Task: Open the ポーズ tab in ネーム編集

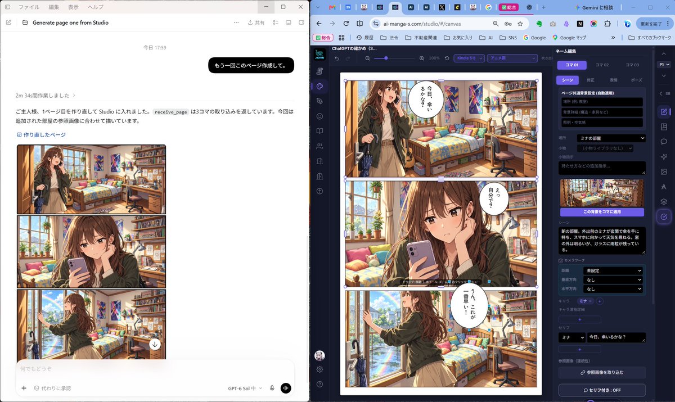Action: (636, 80)
